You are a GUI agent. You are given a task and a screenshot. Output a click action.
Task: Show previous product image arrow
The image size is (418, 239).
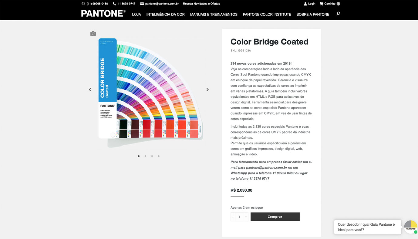point(90,89)
